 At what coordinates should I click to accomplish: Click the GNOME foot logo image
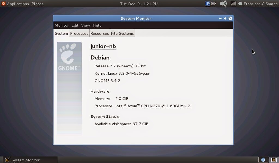(x=69, y=57)
